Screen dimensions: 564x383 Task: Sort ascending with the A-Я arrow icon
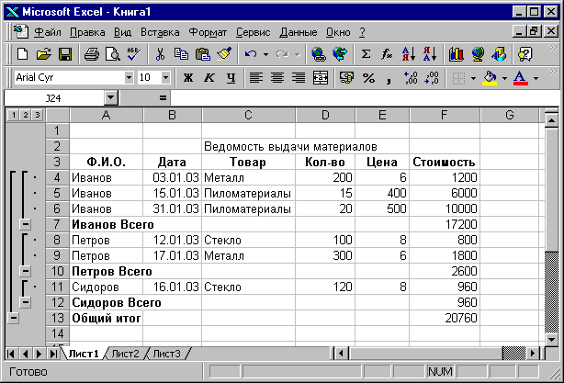(409, 55)
